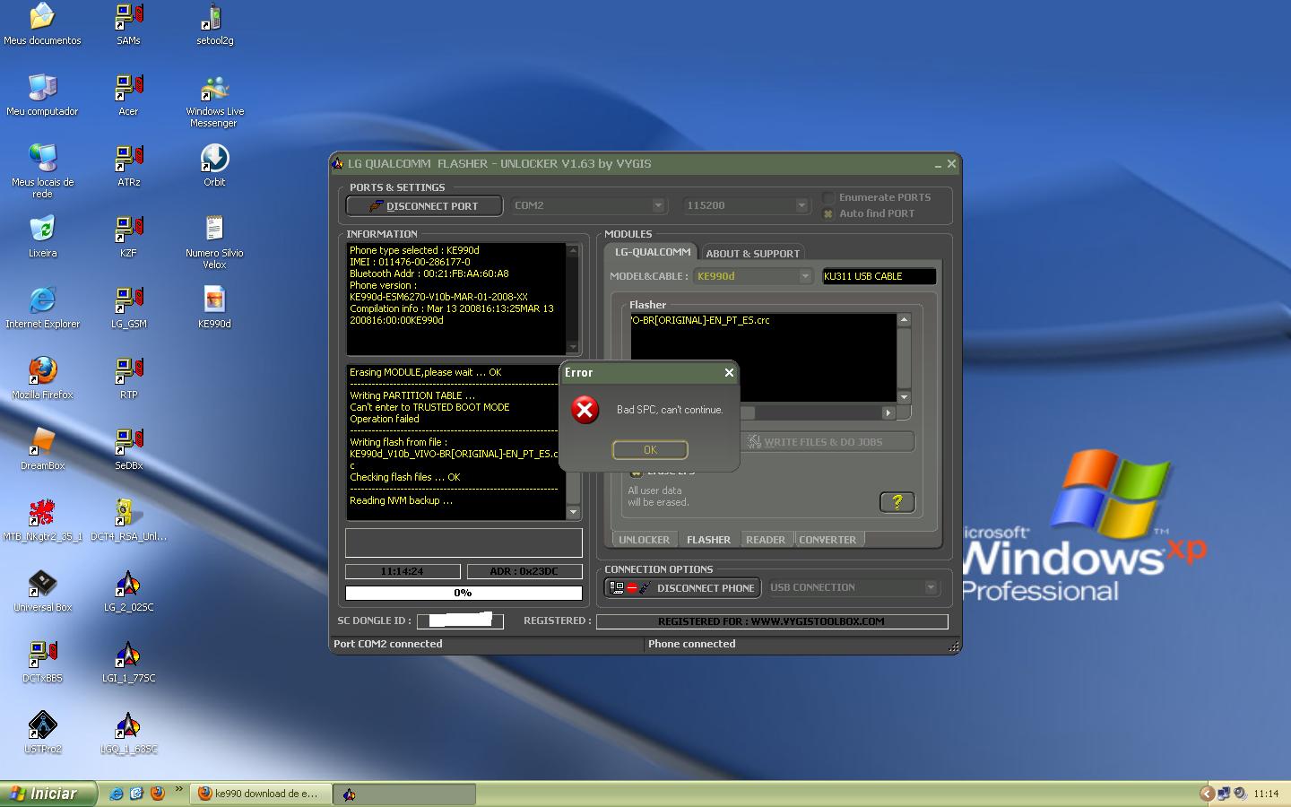Click OK in the Error dialog
This screenshot has height=807, width=1291.
tap(650, 449)
